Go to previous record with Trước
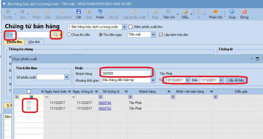Screen dimensions: 263x139 point(8,12)
